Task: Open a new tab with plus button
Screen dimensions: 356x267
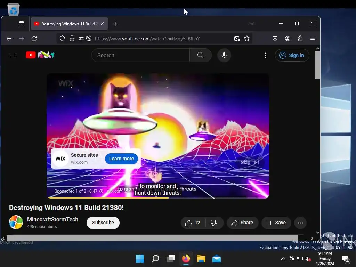Action: (115, 24)
